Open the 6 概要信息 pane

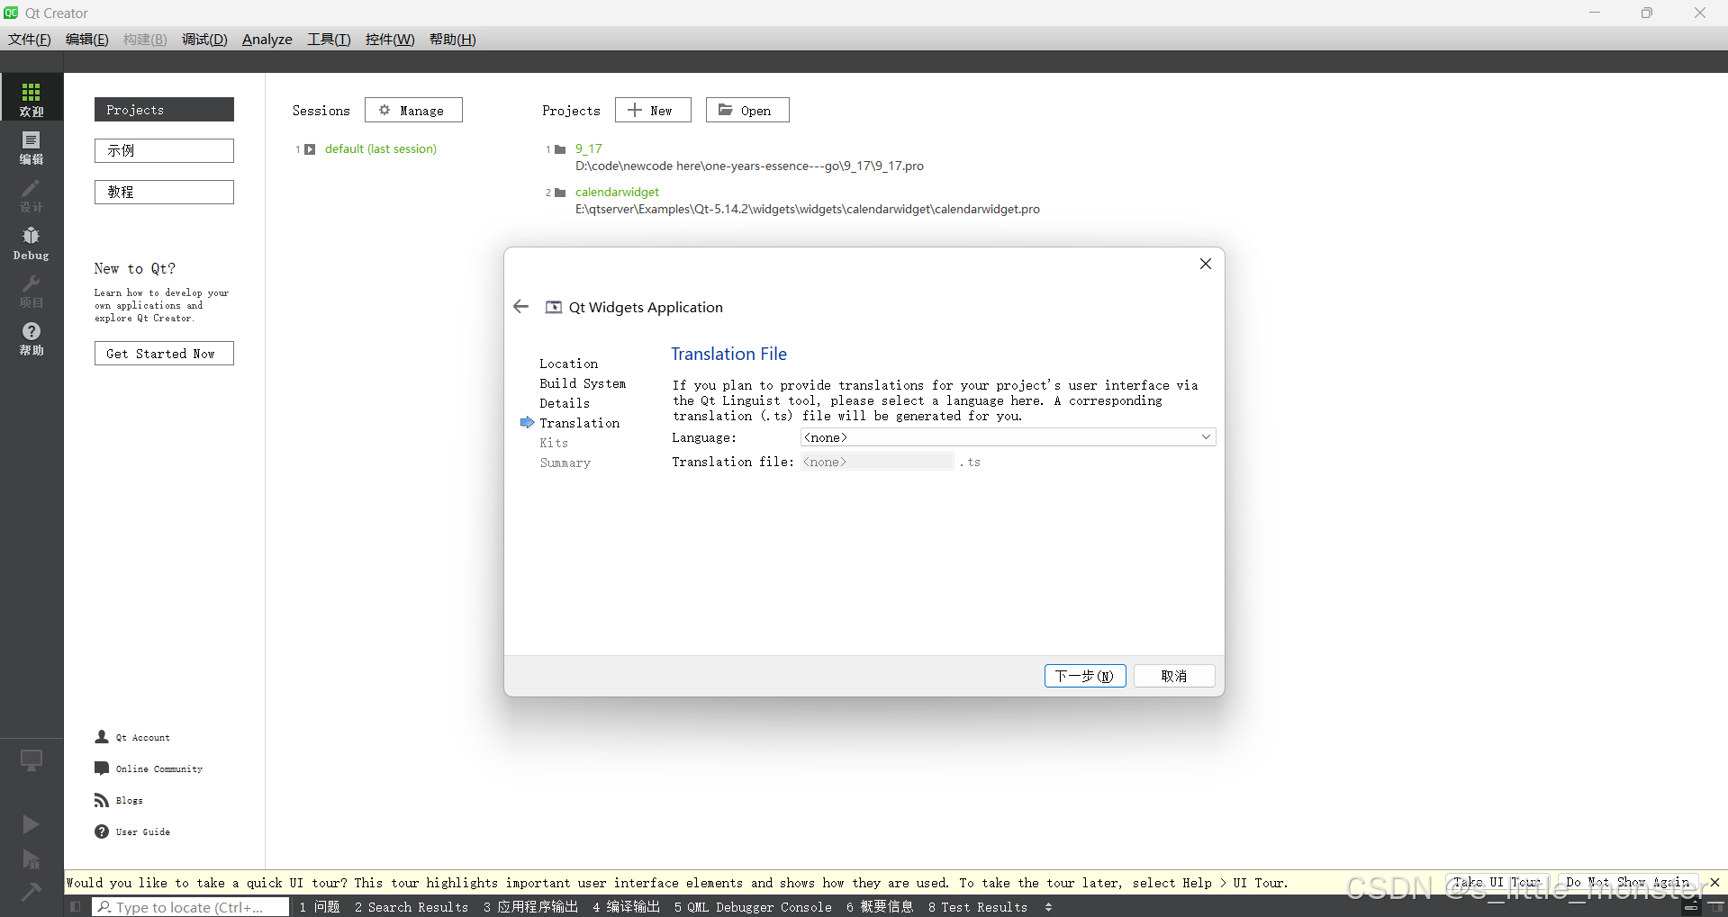pyautogui.click(x=880, y=907)
